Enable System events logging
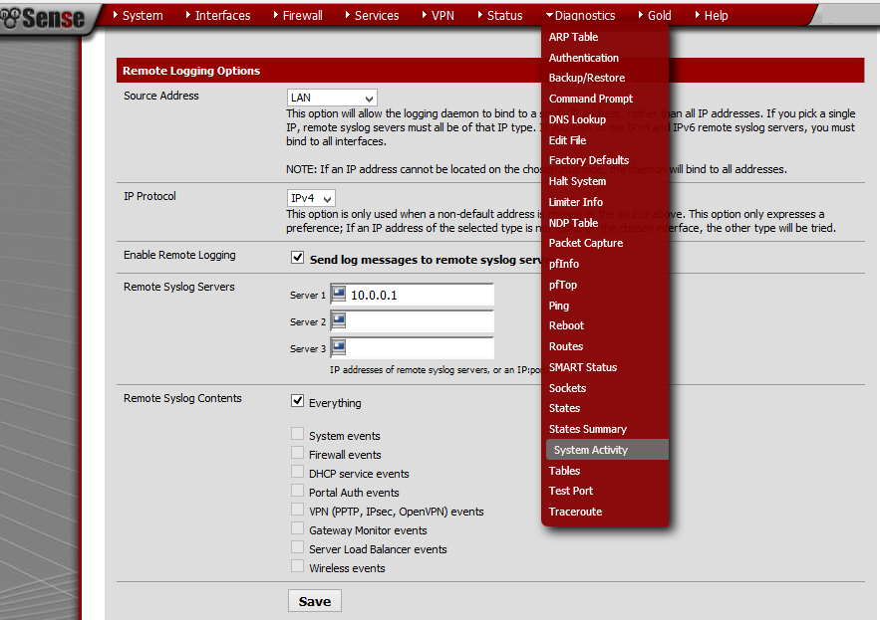Image resolution: width=880 pixels, height=620 pixels. pos(297,434)
